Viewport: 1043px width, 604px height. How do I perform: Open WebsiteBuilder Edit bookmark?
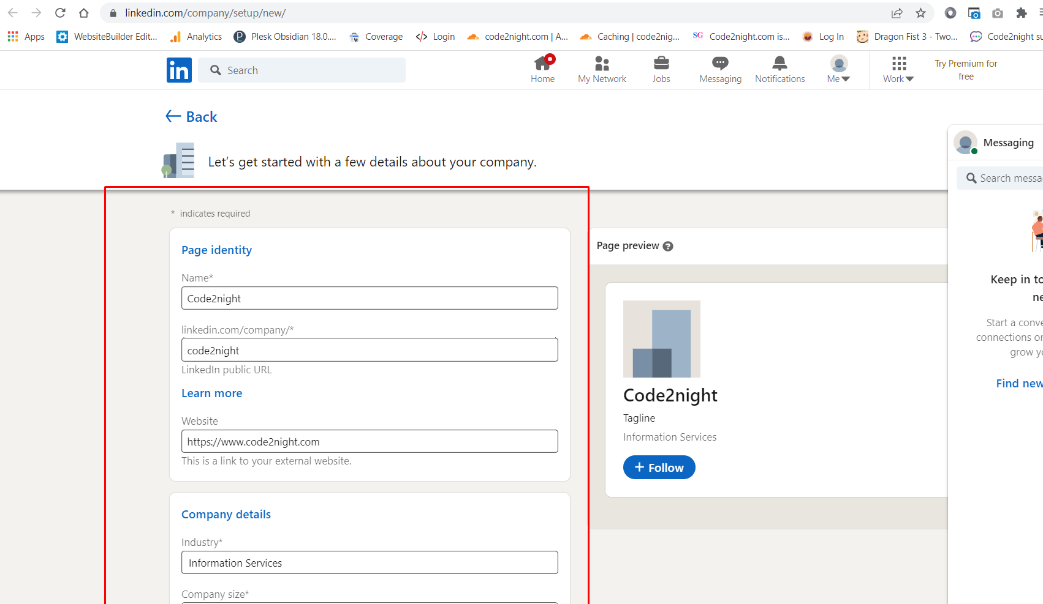point(107,37)
